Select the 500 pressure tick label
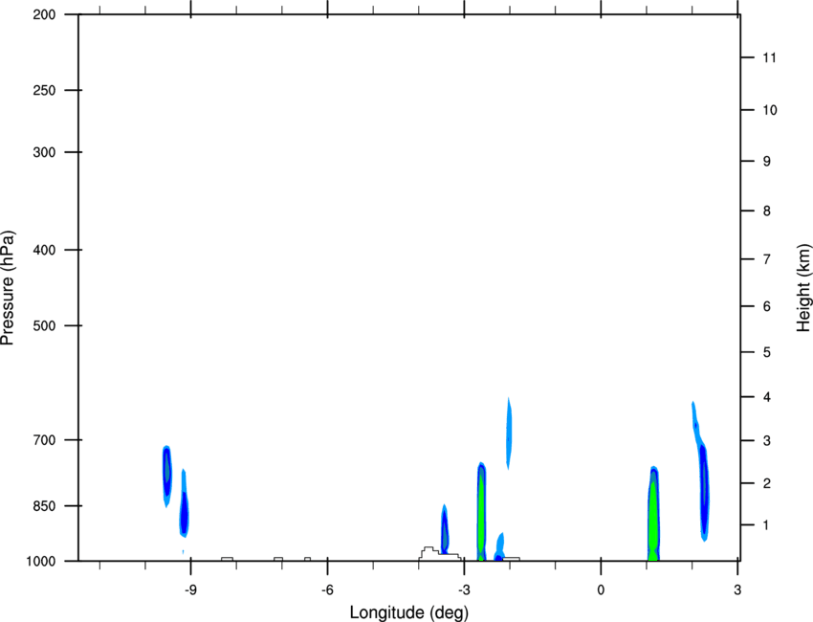This screenshot has height=622, width=813. tap(44, 325)
